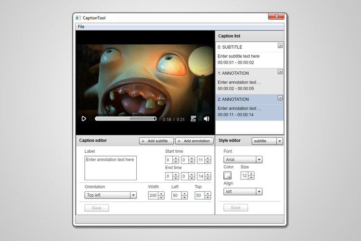Increase the Top position value

click(x=208, y=194)
